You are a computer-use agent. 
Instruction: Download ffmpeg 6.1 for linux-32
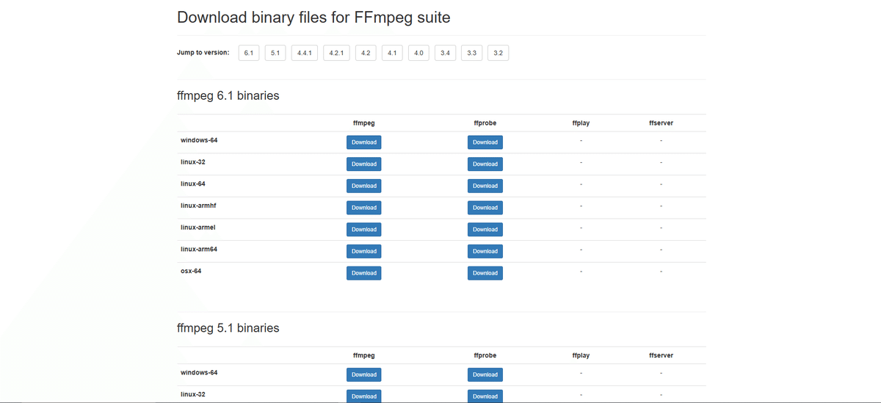[x=363, y=164]
